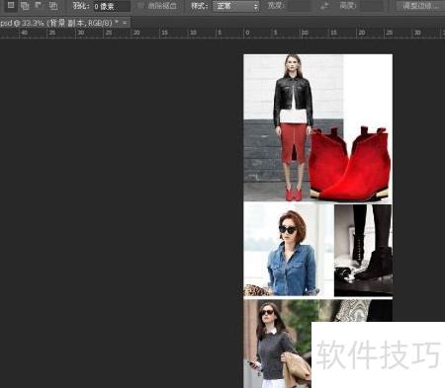Select the Intersect with Selection icon
This screenshot has height=388, width=445.
[x=52, y=5]
